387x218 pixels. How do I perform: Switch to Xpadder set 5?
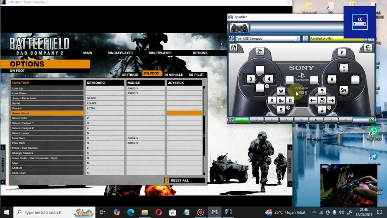click(301, 120)
